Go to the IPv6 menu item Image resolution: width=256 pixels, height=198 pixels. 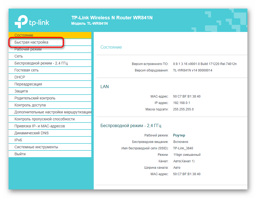click(x=18, y=140)
